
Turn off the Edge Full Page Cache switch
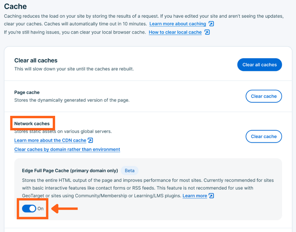click(29, 209)
